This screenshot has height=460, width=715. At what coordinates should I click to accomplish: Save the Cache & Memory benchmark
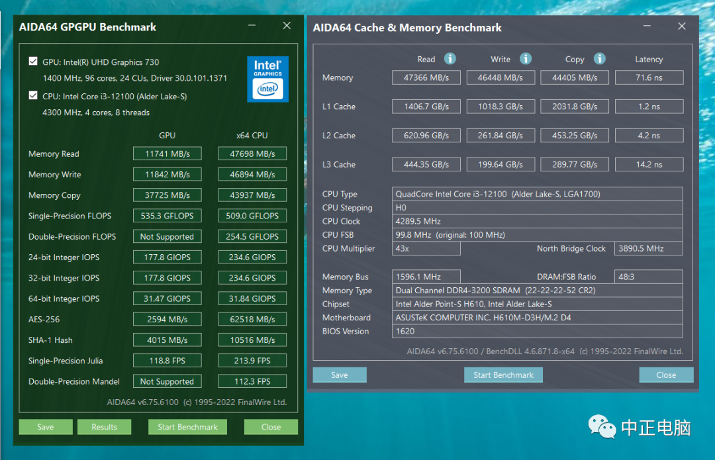point(339,375)
